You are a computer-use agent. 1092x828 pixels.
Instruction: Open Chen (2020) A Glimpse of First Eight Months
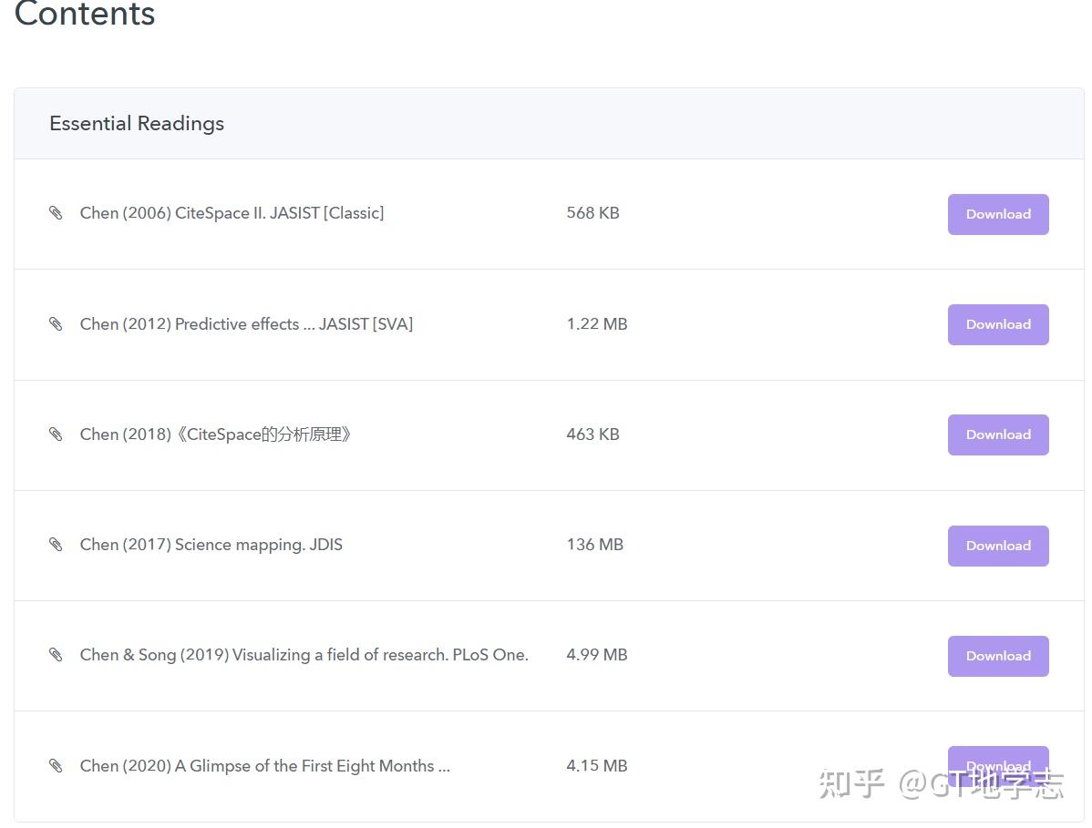click(x=264, y=766)
